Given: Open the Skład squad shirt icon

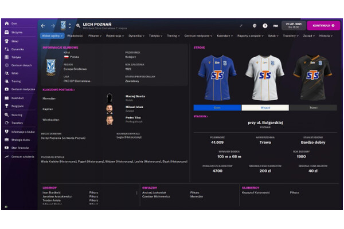Looking at the screenshot, I should [6, 41].
